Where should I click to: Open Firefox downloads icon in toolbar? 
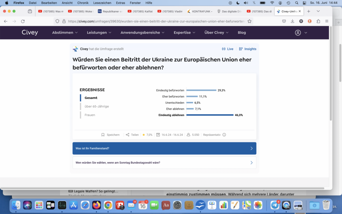coord(293,21)
